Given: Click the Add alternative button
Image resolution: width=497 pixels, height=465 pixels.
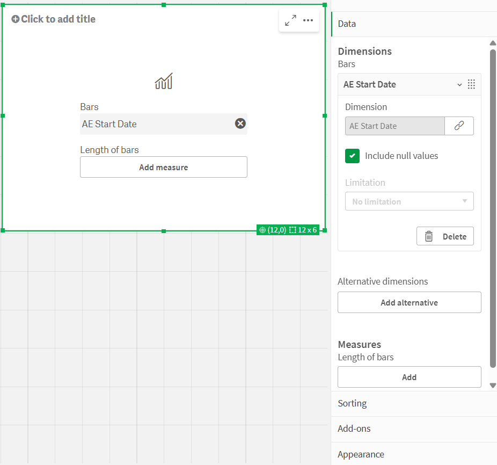Looking at the screenshot, I should [x=409, y=302].
